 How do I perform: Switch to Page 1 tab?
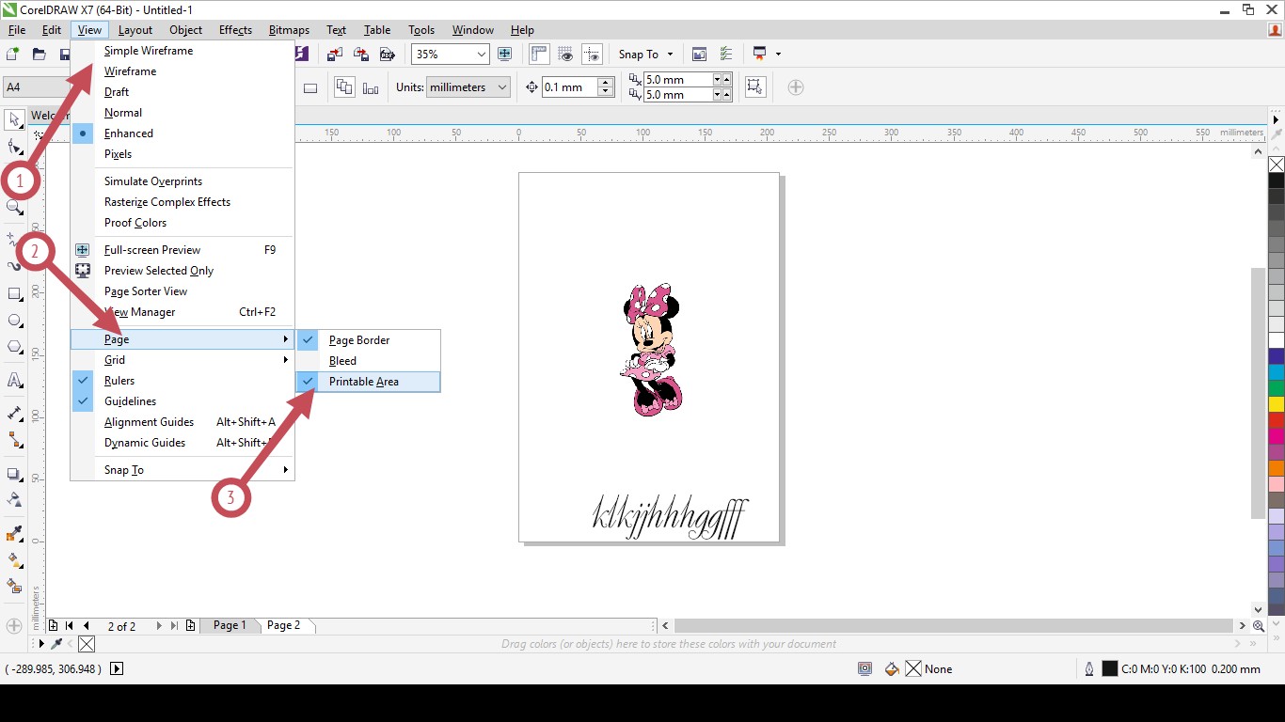[230, 625]
